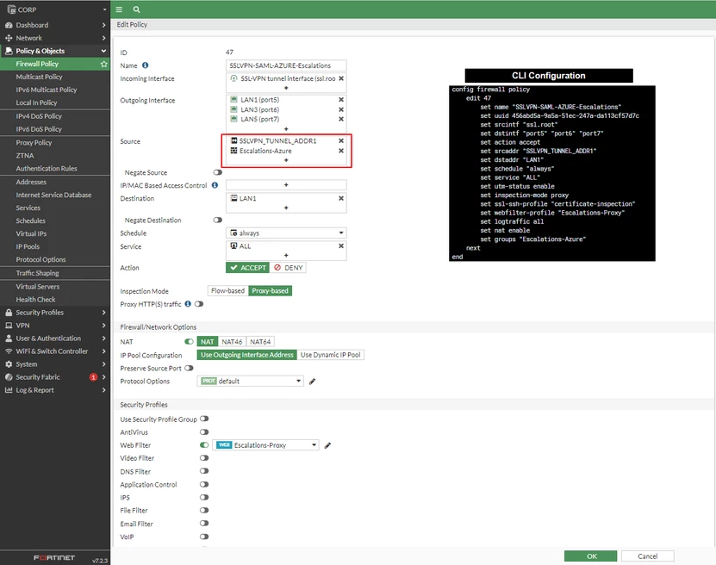Add a new Source entry with plus
This screenshot has width=716, height=565.
(x=286, y=160)
